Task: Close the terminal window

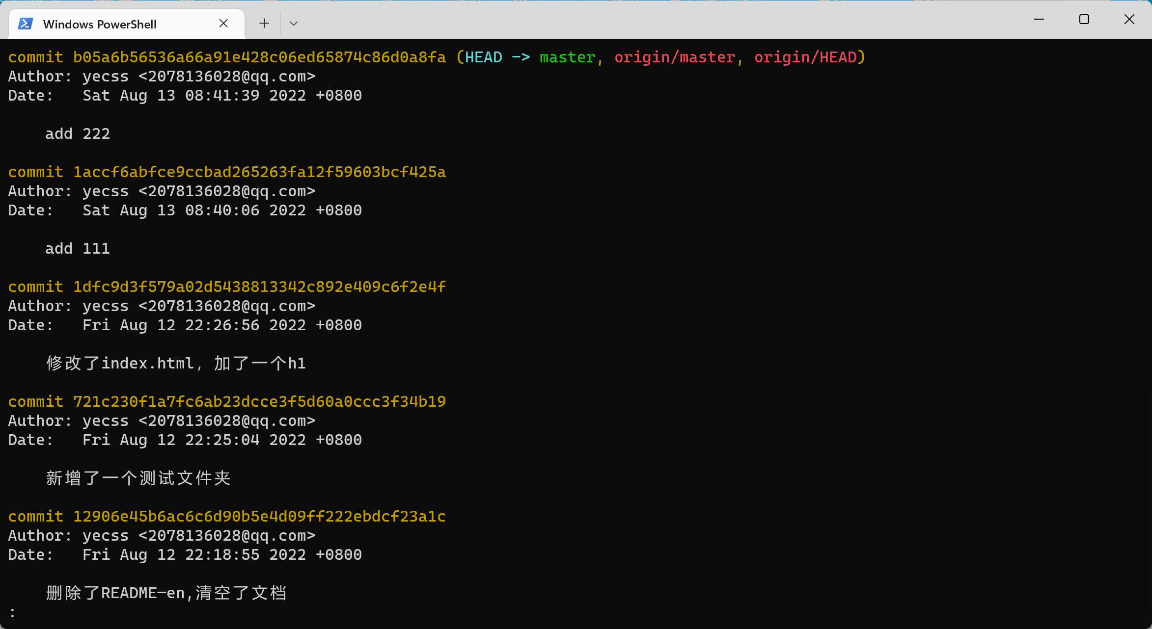Action: [1129, 20]
